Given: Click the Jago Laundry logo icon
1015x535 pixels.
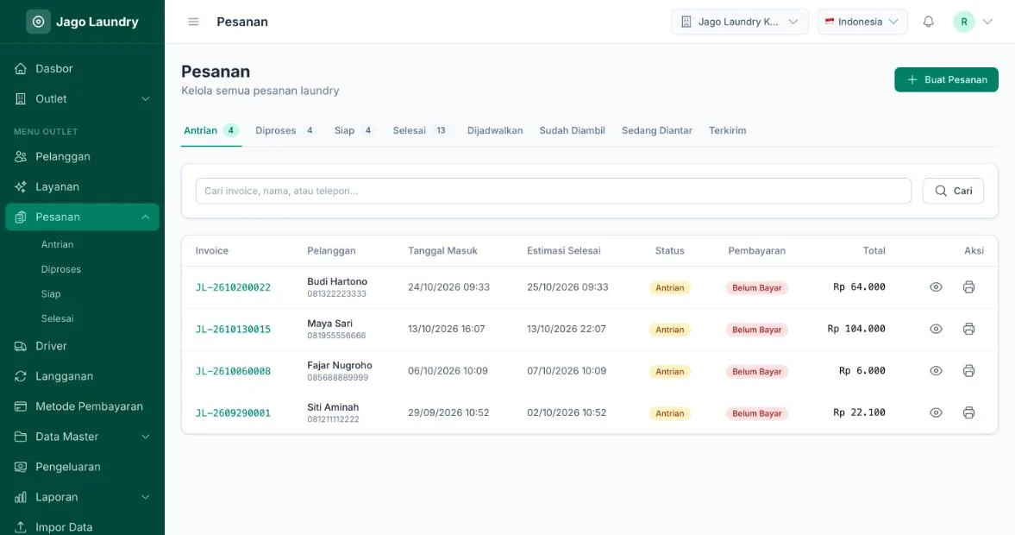Looking at the screenshot, I should (38, 22).
